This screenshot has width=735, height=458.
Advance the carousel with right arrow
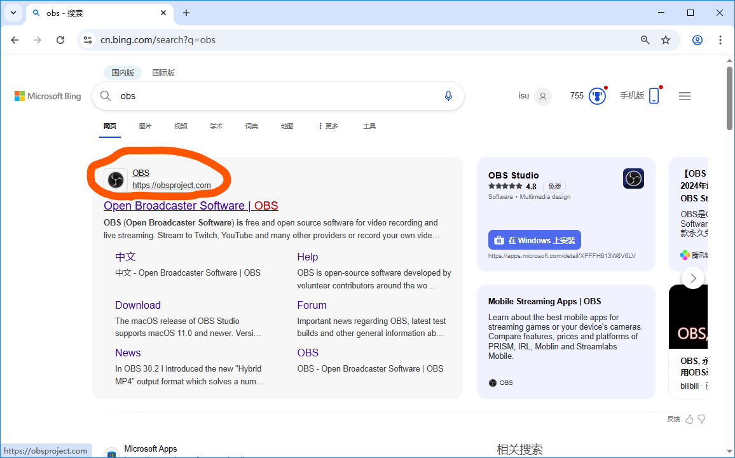pyautogui.click(x=693, y=278)
